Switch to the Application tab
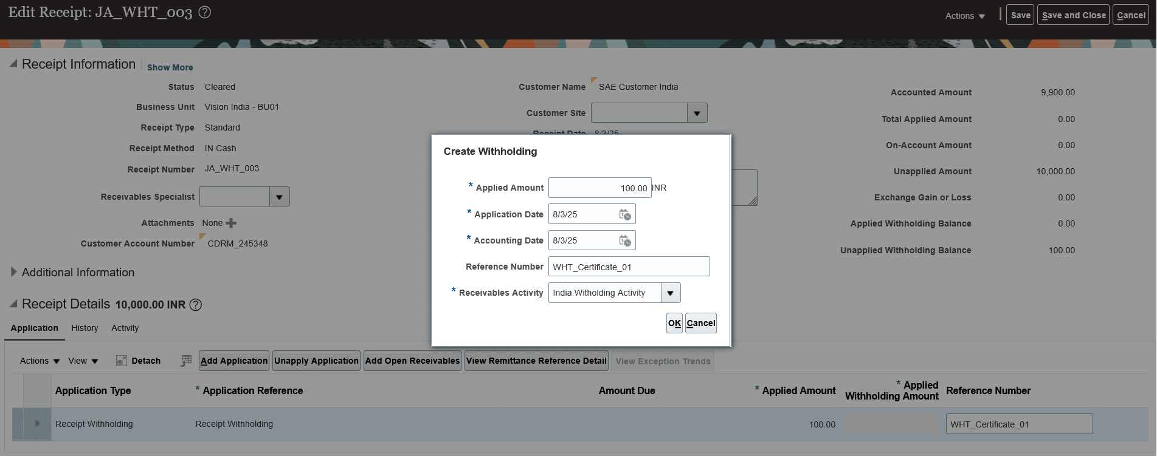The height and width of the screenshot is (456, 1157). [x=35, y=328]
